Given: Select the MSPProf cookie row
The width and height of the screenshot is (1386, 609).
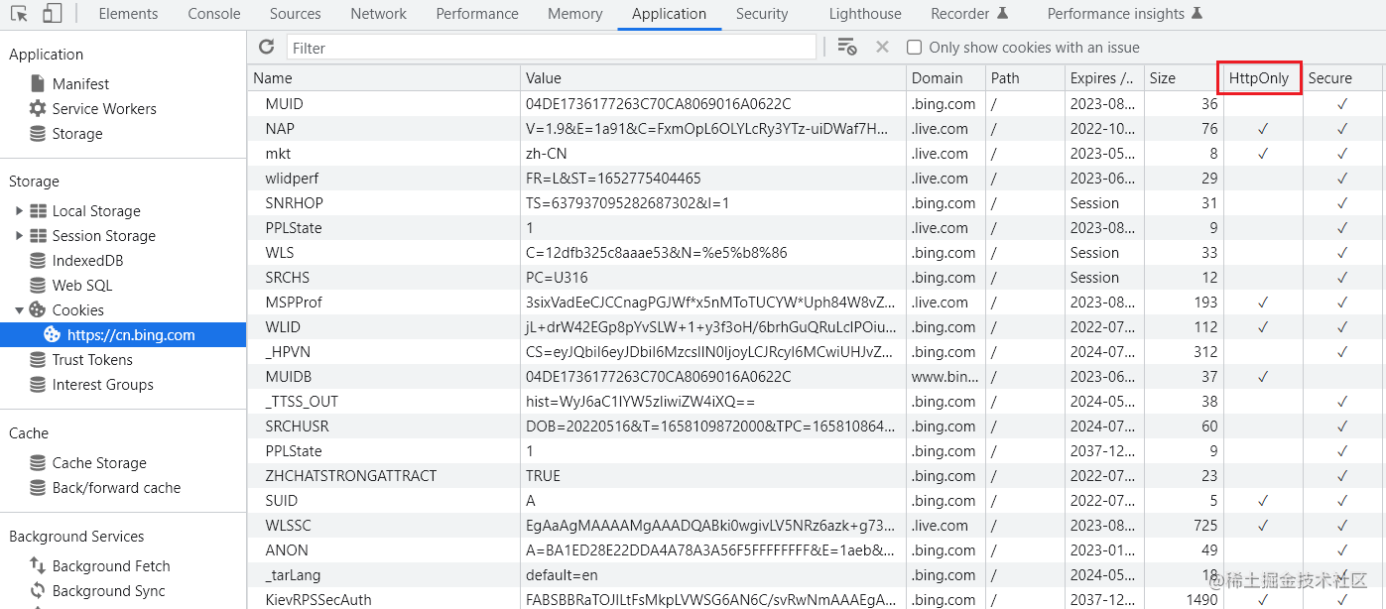Looking at the screenshot, I should (294, 303).
